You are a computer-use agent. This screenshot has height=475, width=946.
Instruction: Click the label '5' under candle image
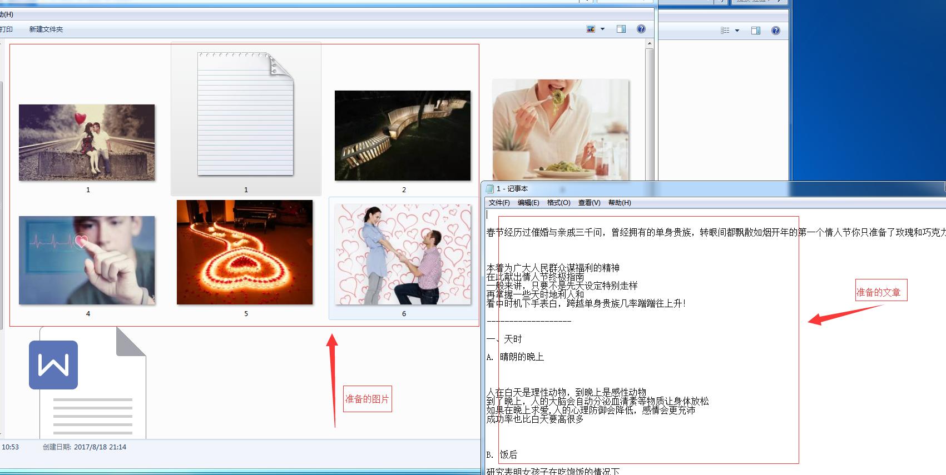(x=246, y=314)
